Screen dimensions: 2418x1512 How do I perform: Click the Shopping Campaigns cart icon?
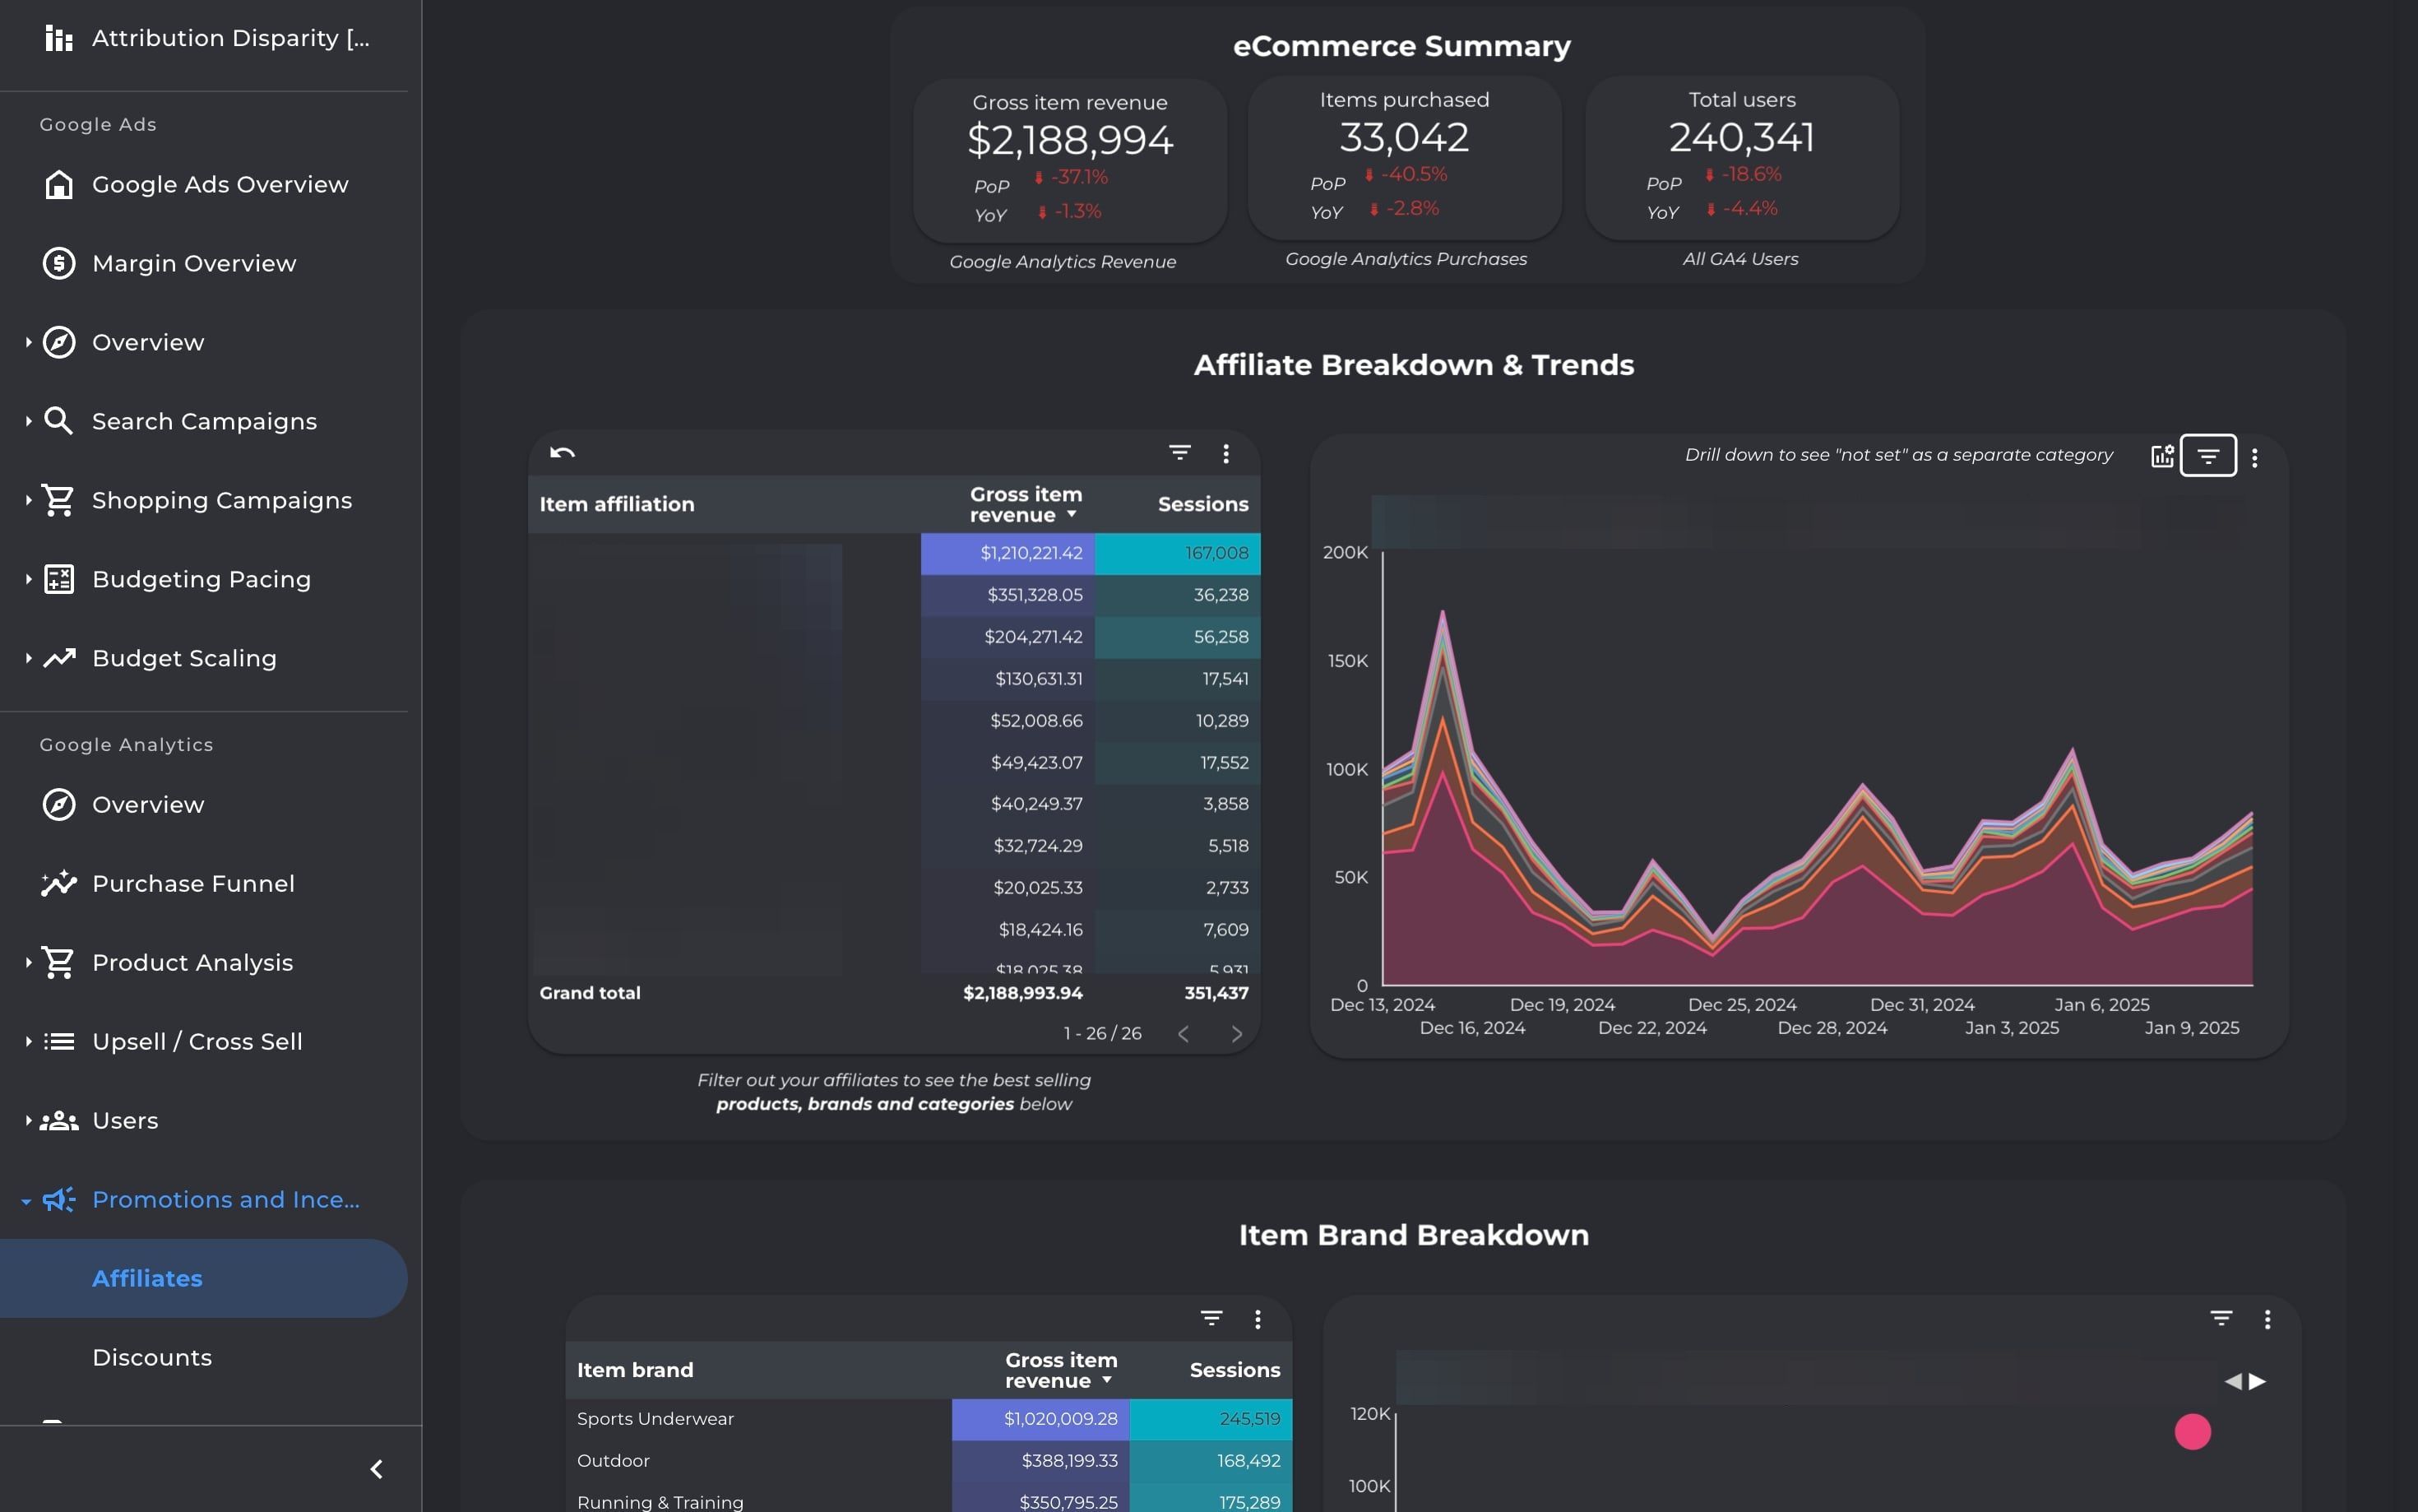click(x=59, y=500)
